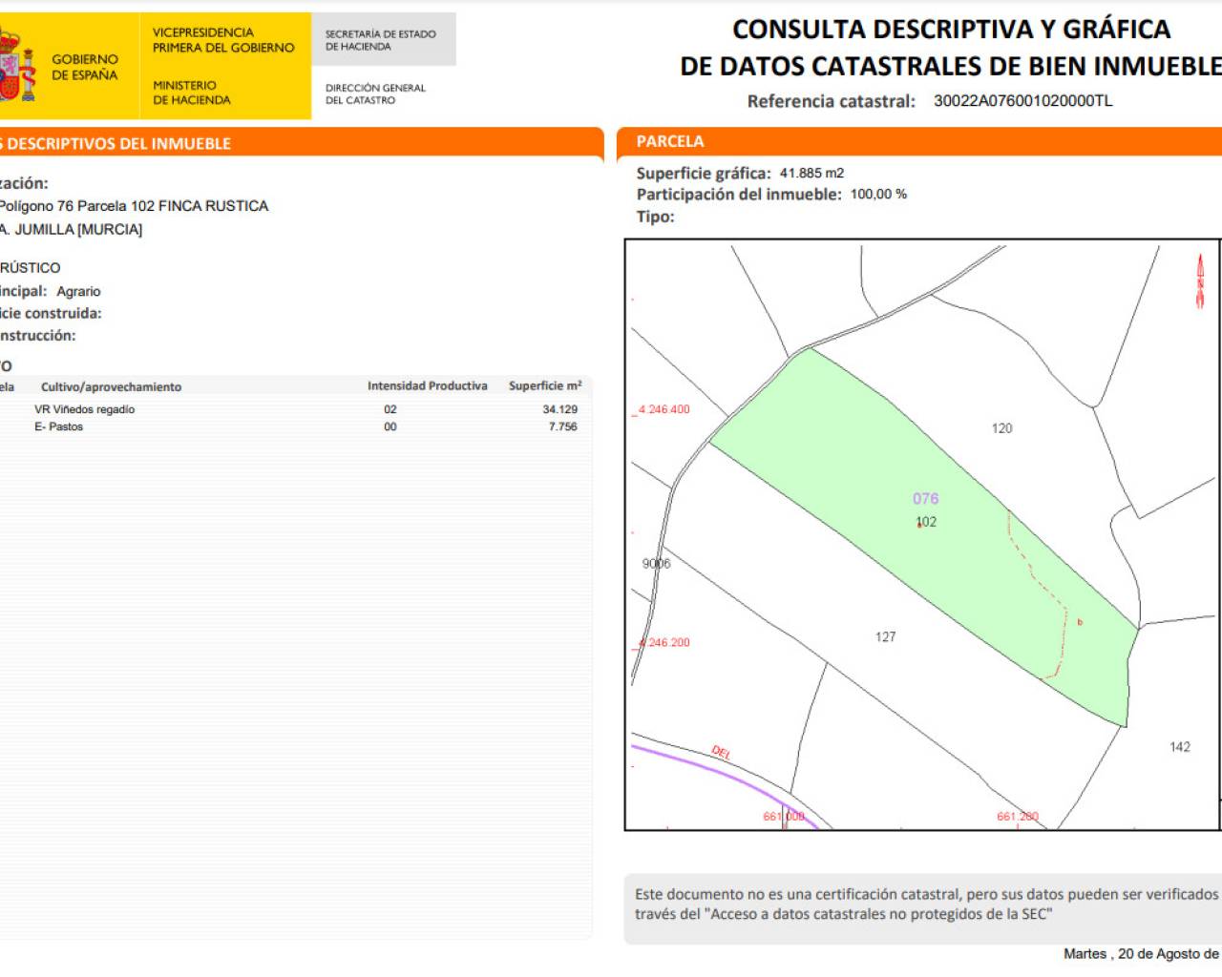1222x977 pixels.
Task: Click the north arrow on the map
Action: 1200,281
